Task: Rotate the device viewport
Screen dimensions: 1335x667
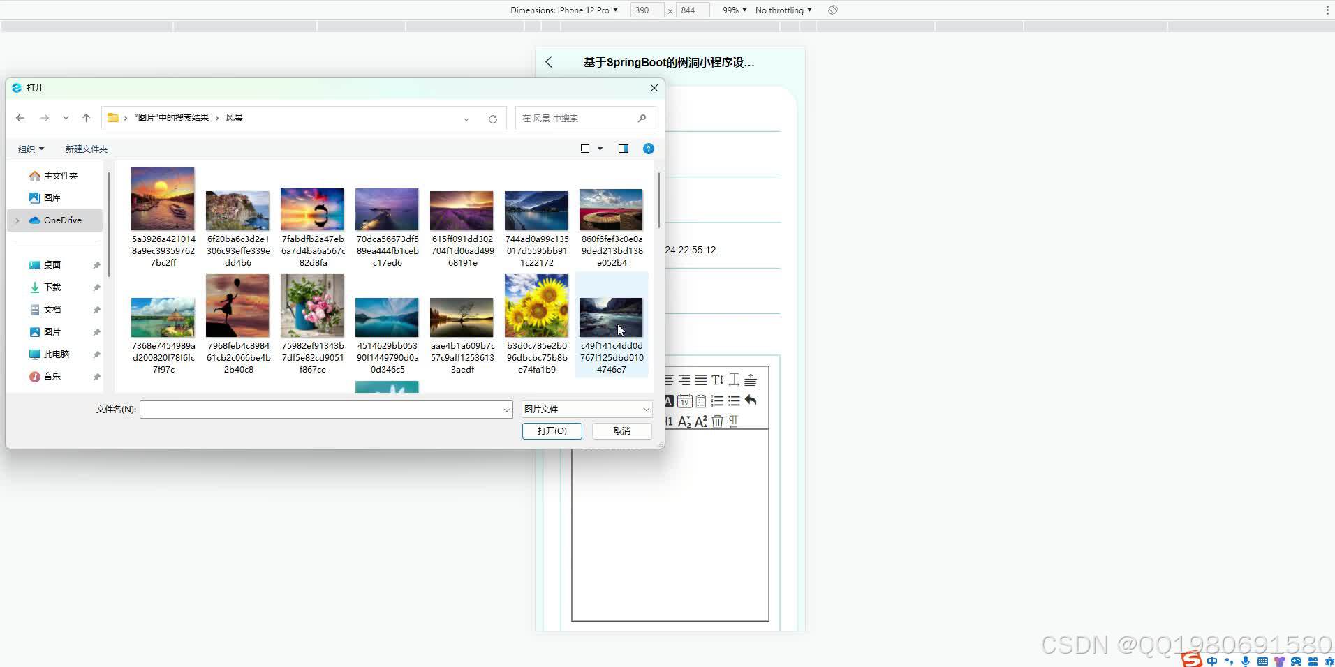Action: click(x=832, y=10)
